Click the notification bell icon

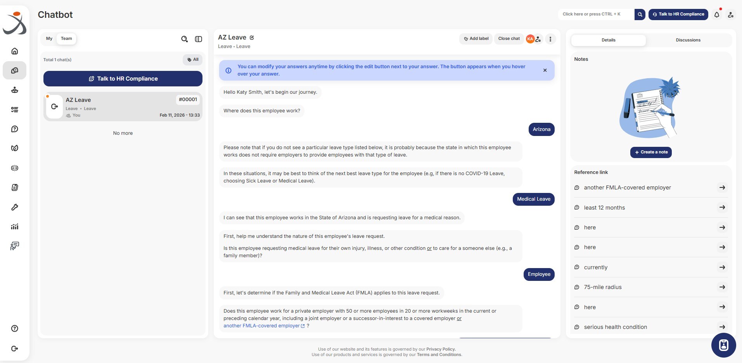tap(717, 15)
